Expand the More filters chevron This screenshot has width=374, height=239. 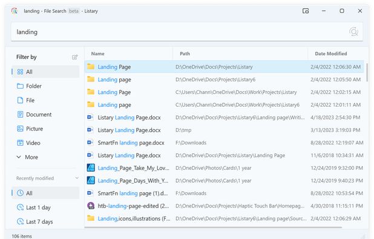[x=19, y=157]
